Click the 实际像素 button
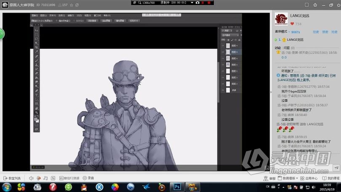This screenshot has height=192, width=341. (93, 21)
